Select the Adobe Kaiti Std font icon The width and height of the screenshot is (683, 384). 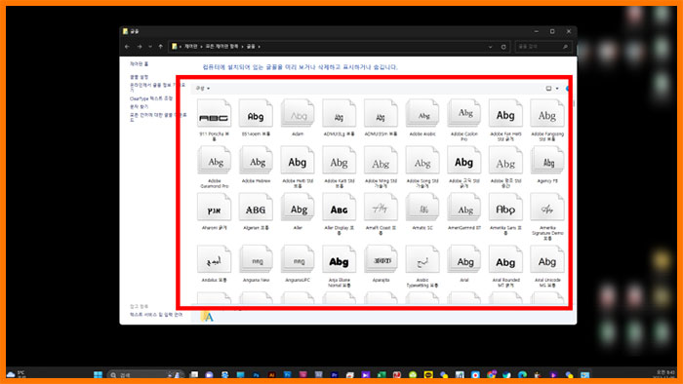point(340,161)
